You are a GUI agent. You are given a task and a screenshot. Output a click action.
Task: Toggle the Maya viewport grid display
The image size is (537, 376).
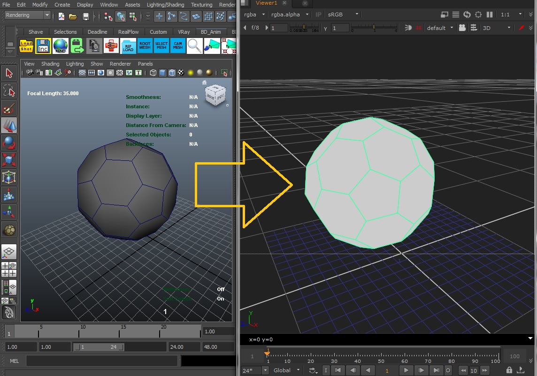click(82, 73)
